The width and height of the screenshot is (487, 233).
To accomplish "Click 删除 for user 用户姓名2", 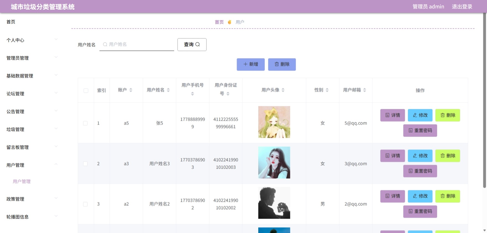I will tap(448, 196).
